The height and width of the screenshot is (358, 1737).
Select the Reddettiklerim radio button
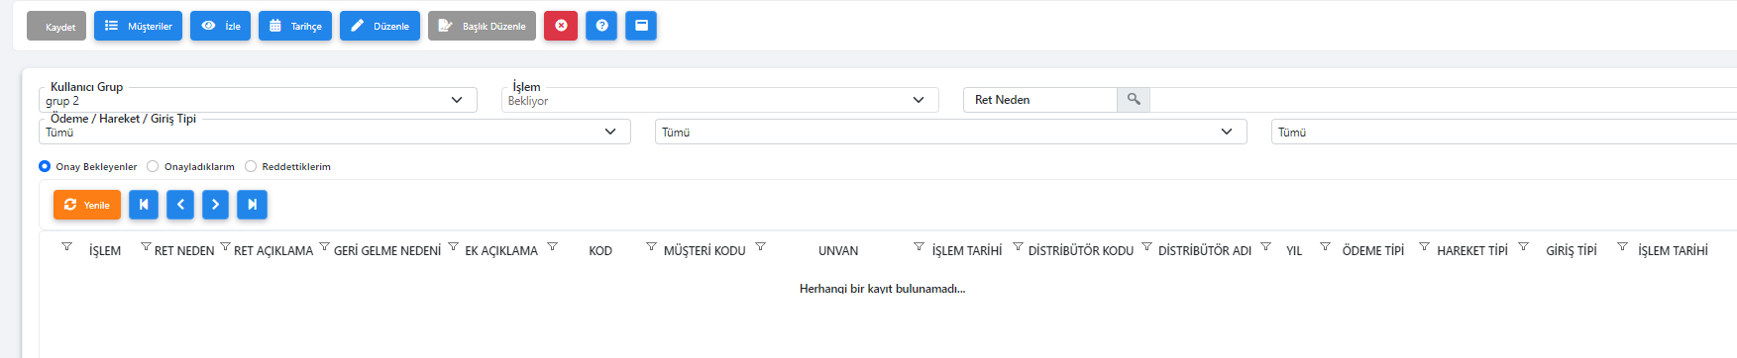point(251,166)
